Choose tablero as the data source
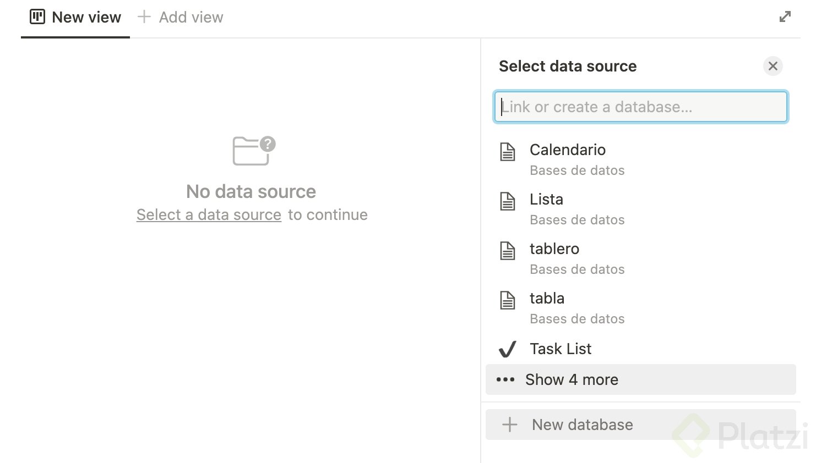This screenshot has width=816, height=463. point(554,249)
